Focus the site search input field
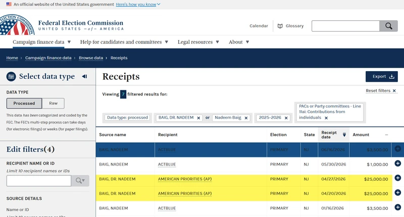Viewport: 404px width, 217px height. tap(345, 26)
